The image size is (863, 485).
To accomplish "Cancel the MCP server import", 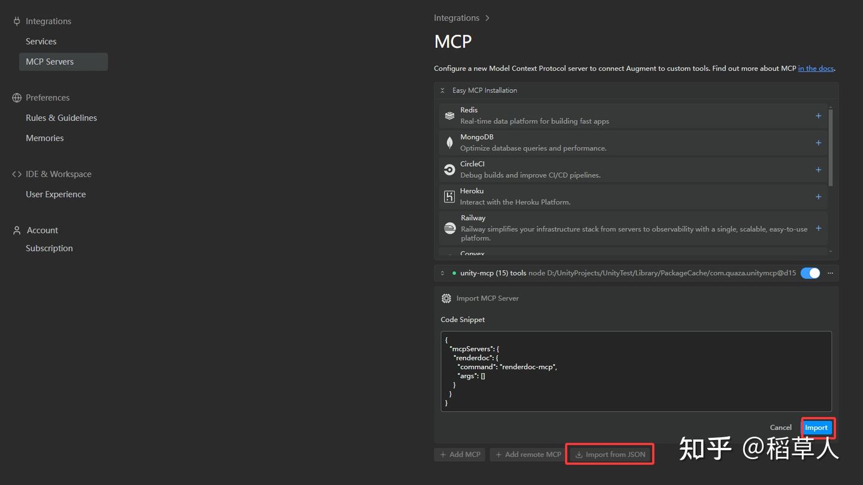I will (780, 428).
